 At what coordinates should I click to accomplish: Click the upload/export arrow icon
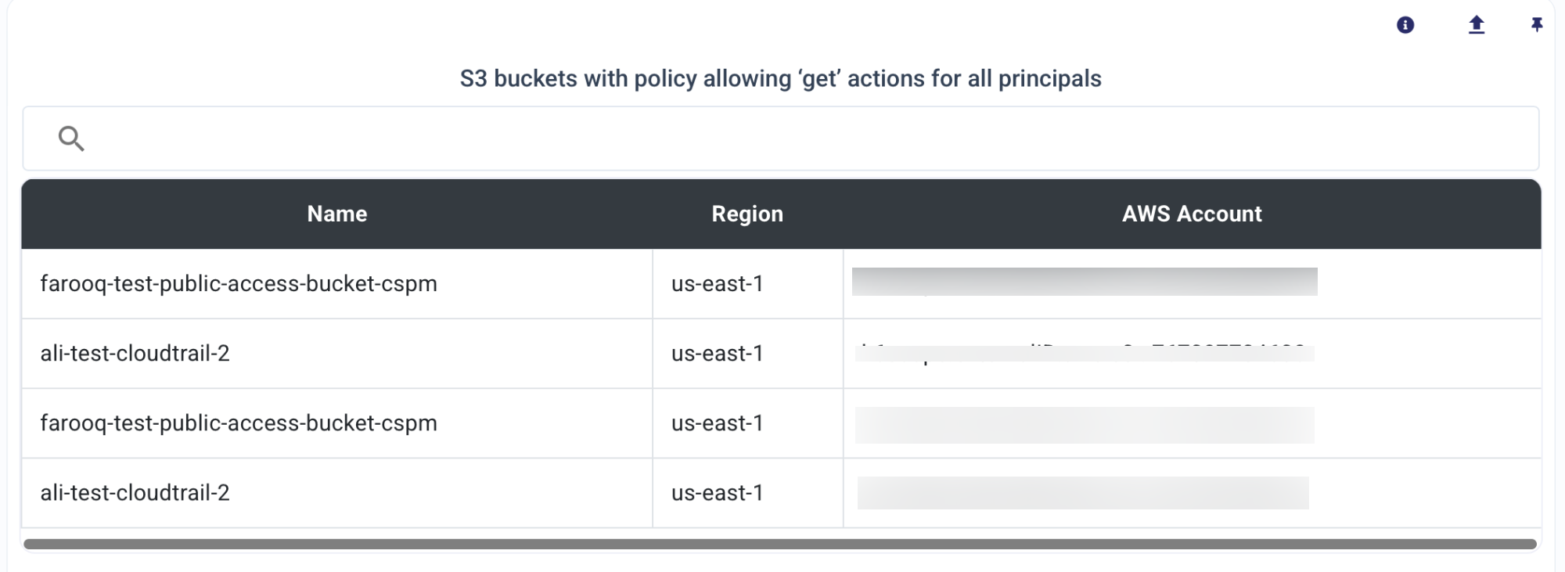[x=1477, y=25]
